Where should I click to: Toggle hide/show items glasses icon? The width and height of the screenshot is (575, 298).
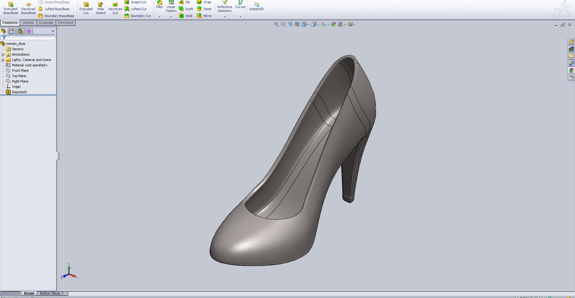[325, 24]
